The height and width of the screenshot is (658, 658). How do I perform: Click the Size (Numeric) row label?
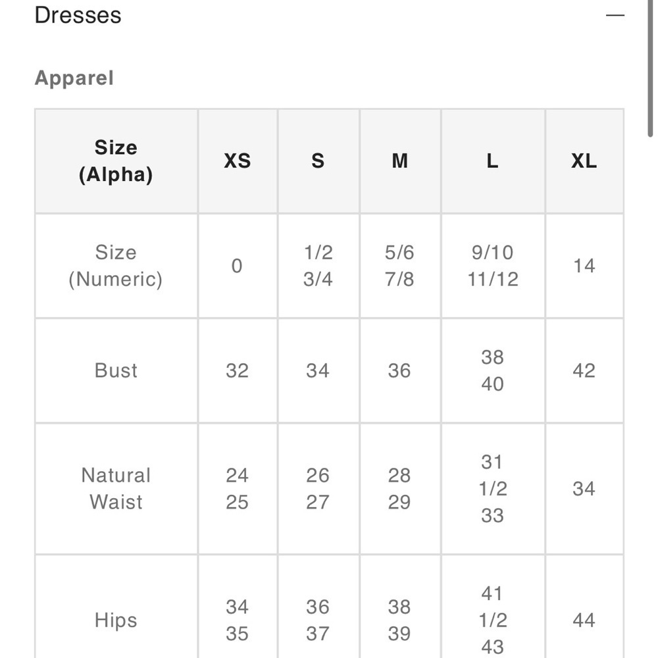tap(116, 265)
